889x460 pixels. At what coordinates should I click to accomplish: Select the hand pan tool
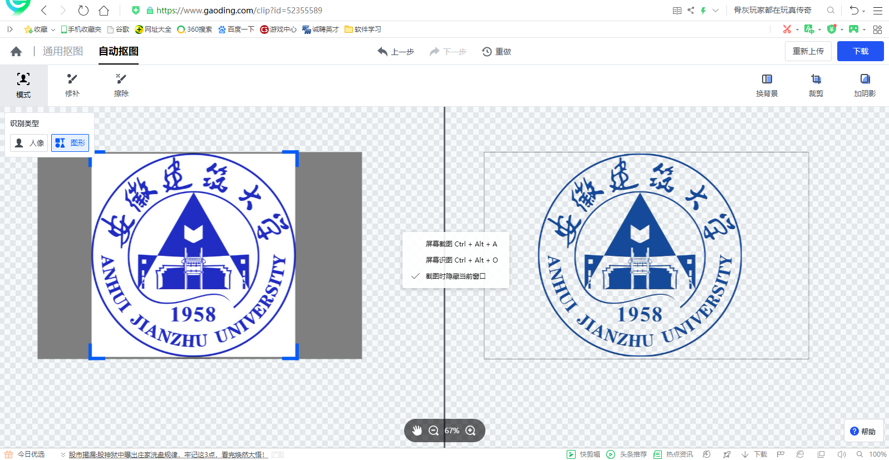(x=417, y=431)
